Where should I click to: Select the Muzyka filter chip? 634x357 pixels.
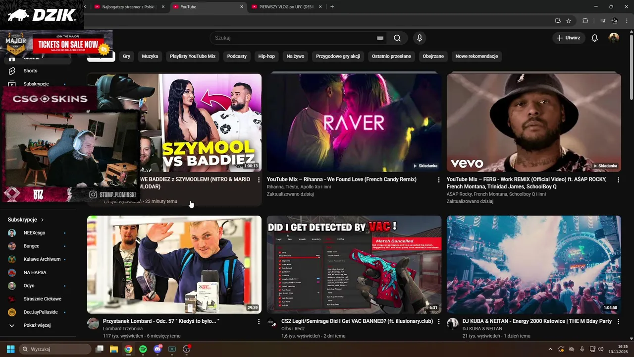150,57
